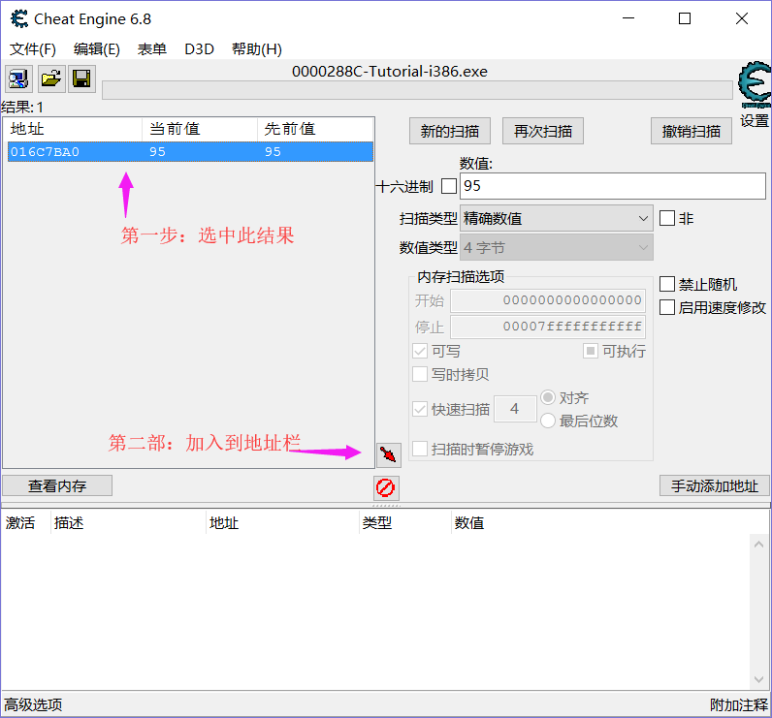Toggle the 可执行 checkbox

[x=591, y=351]
